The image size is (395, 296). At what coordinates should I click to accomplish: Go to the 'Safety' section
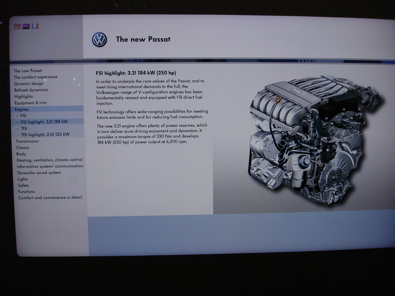[23, 185]
